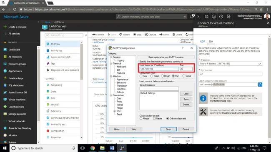Image resolution: width=271 pixels, height=152 pixels.
Task: Choose Only on clean exit option
Action: 168,119
